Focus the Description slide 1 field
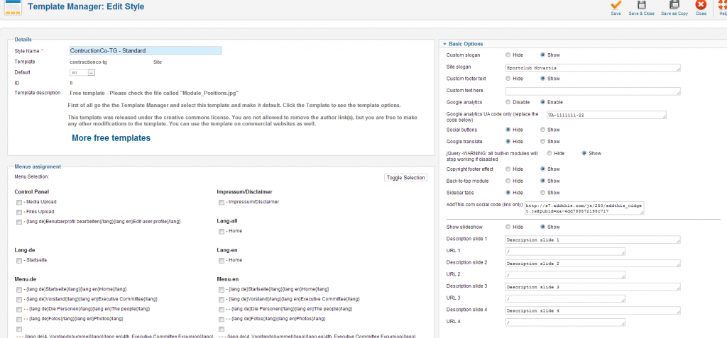The width and height of the screenshot is (727, 338). (x=593, y=240)
